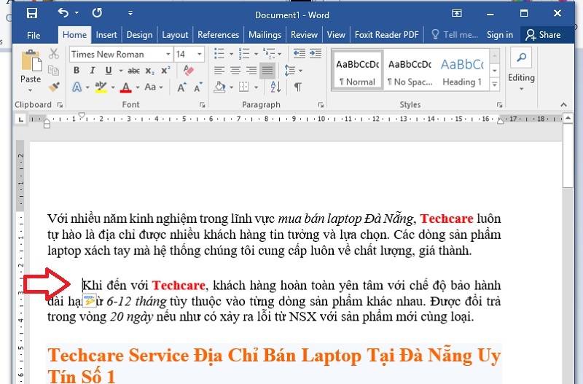Sort text with the A-Z icon
583x384 pixels.
tap(275, 87)
